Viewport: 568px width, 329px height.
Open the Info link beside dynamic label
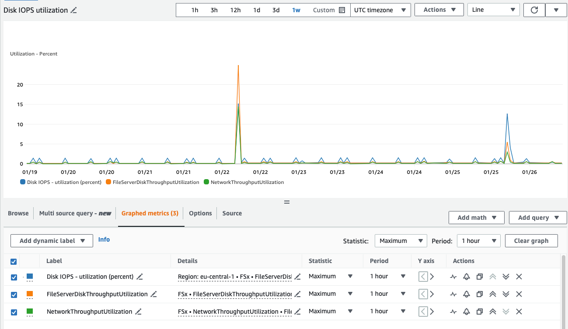104,239
